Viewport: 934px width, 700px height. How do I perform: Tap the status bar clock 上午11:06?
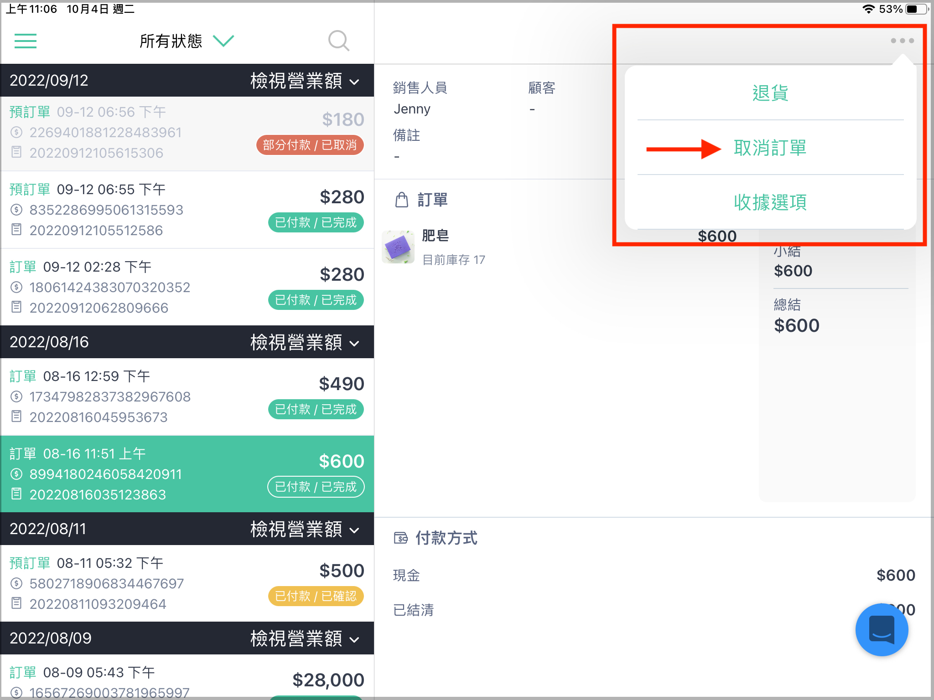tap(31, 9)
